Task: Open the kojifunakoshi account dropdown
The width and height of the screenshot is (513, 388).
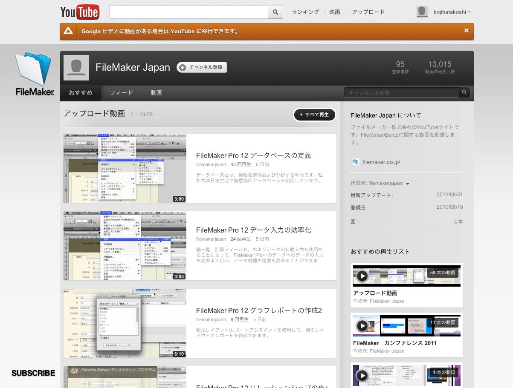Action: tap(469, 12)
